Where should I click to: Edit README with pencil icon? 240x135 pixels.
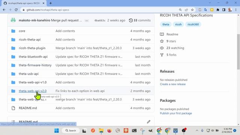click(x=148, y=121)
